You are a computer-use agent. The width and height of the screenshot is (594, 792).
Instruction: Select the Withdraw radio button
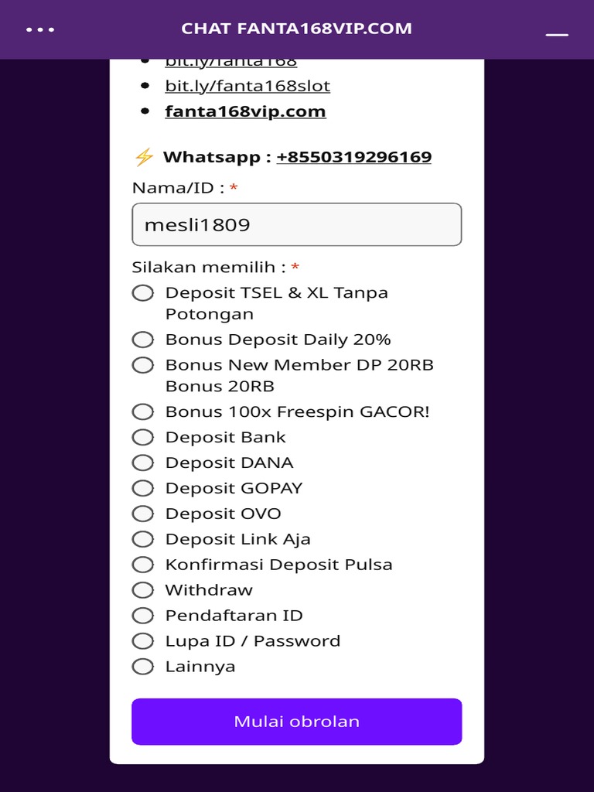(143, 590)
